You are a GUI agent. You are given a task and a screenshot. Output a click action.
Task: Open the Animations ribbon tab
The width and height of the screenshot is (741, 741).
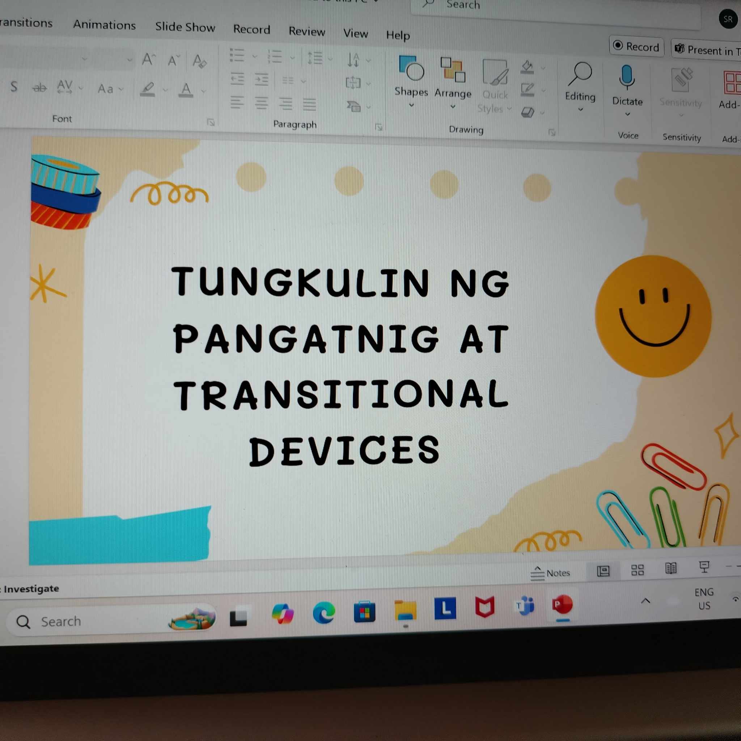[x=104, y=25]
